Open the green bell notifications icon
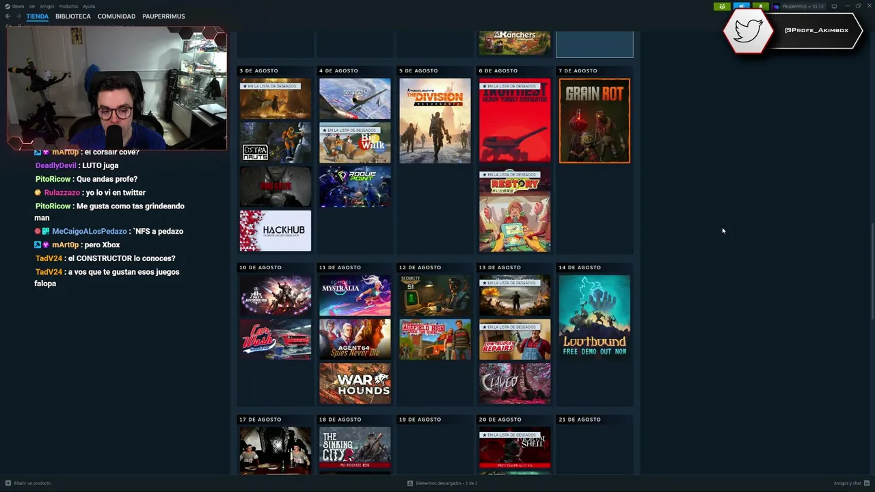875x492 pixels. (x=760, y=6)
